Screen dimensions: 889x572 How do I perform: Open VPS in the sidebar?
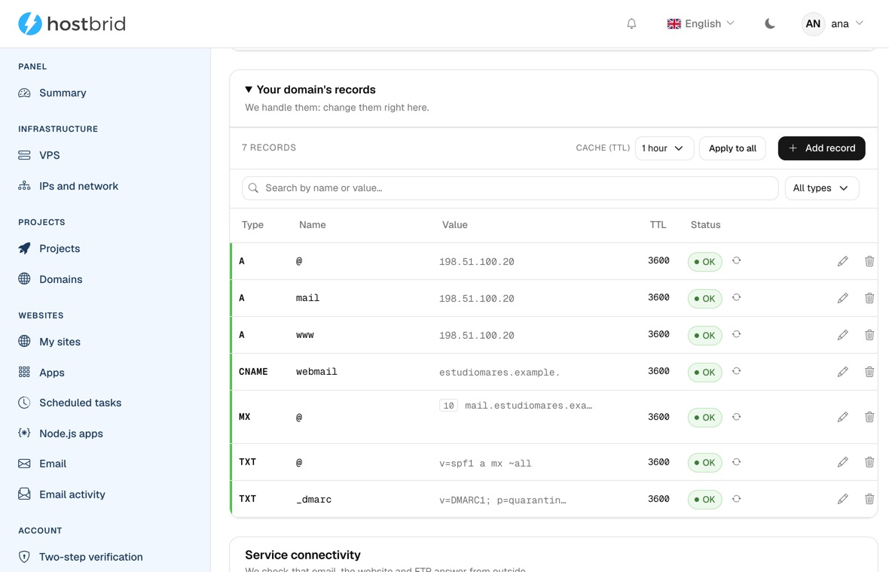click(x=49, y=155)
